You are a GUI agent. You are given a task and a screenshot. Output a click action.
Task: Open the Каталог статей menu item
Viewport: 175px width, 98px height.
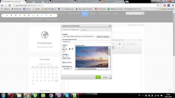[x=74, y=14]
